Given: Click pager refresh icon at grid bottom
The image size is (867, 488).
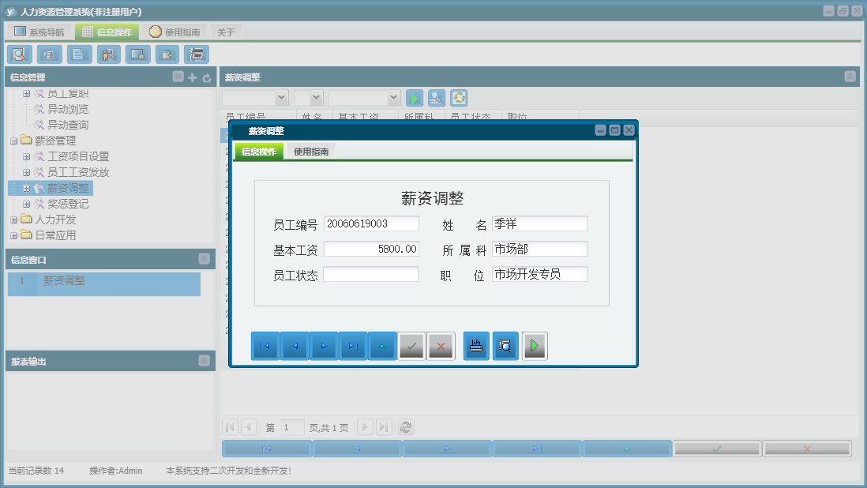Looking at the screenshot, I should pyautogui.click(x=406, y=427).
